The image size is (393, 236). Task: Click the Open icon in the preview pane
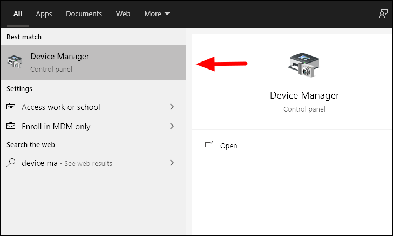point(209,144)
